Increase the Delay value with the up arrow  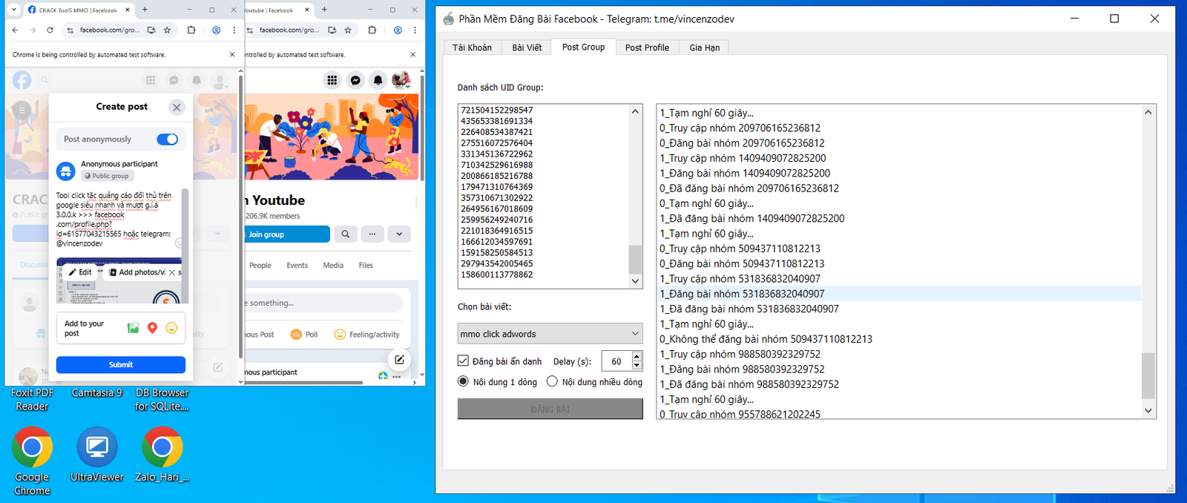point(637,357)
